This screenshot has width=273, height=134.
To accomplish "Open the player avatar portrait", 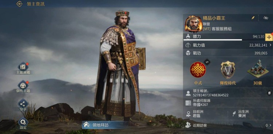I will tap(194, 24).
